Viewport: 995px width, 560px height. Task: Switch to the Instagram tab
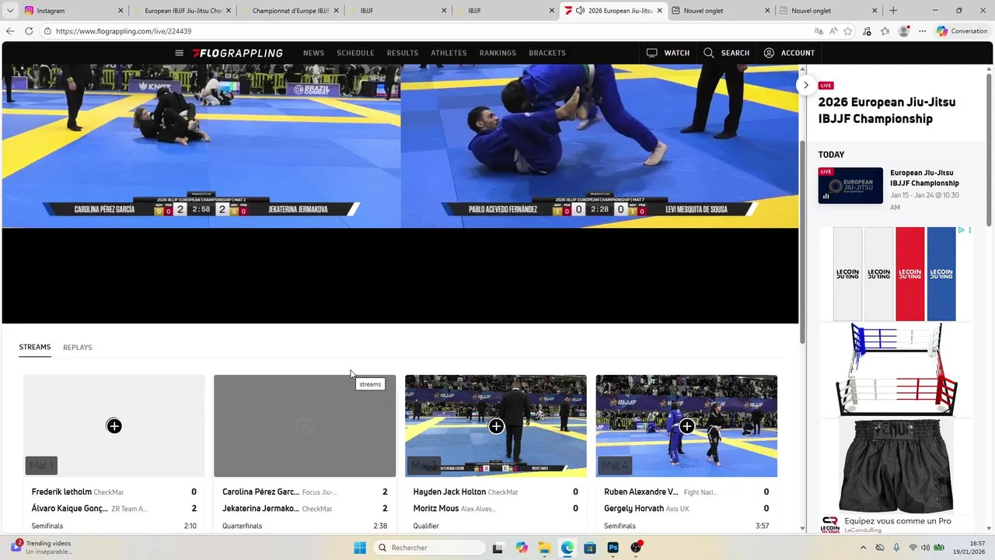(68, 11)
